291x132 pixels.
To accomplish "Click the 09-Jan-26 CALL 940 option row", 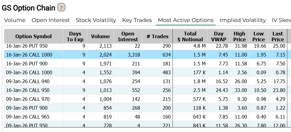I will [x=28, y=82].
